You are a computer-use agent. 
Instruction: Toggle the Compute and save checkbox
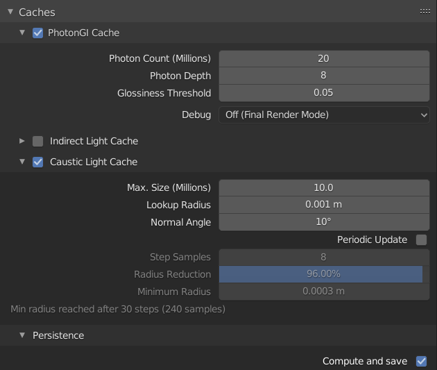coord(421,361)
